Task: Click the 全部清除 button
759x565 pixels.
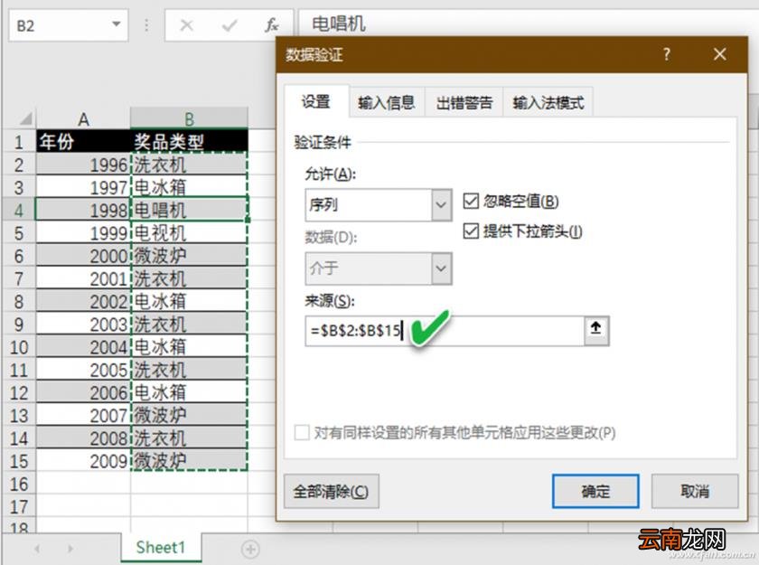Action: [x=331, y=492]
